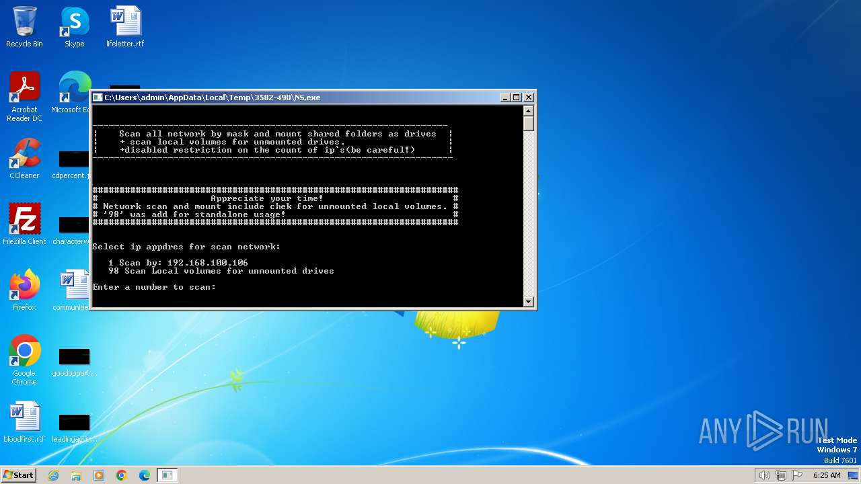Viewport: 861px width, 484px height.
Task: Close the NS.exe console window
Action: tap(529, 97)
